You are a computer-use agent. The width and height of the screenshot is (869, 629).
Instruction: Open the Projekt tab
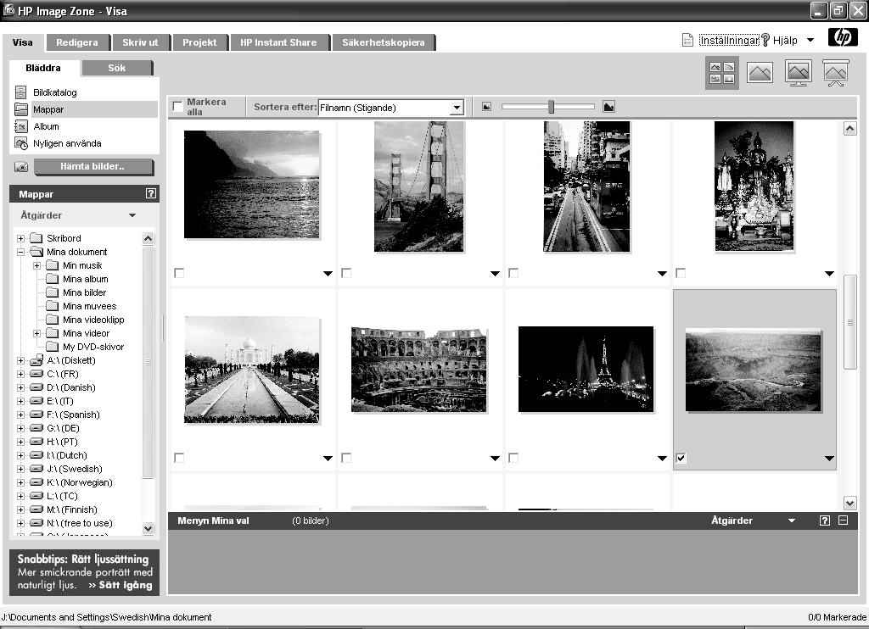(x=199, y=42)
